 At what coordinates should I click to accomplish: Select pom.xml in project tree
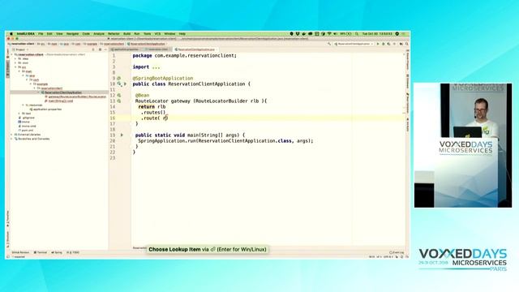coord(25,131)
